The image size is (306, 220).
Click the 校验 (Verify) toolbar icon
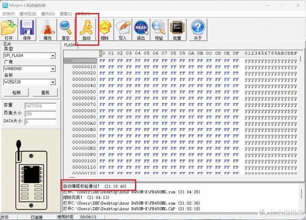click(x=159, y=30)
